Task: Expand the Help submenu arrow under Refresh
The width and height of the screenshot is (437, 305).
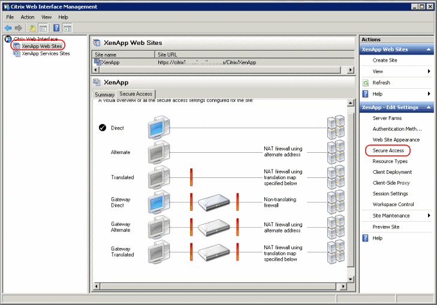Action: (x=429, y=94)
